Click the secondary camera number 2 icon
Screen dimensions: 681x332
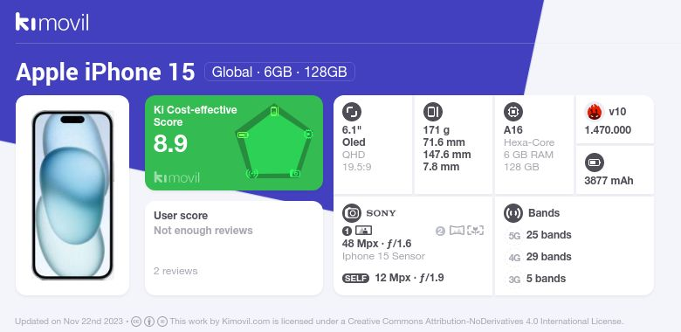[x=440, y=232]
